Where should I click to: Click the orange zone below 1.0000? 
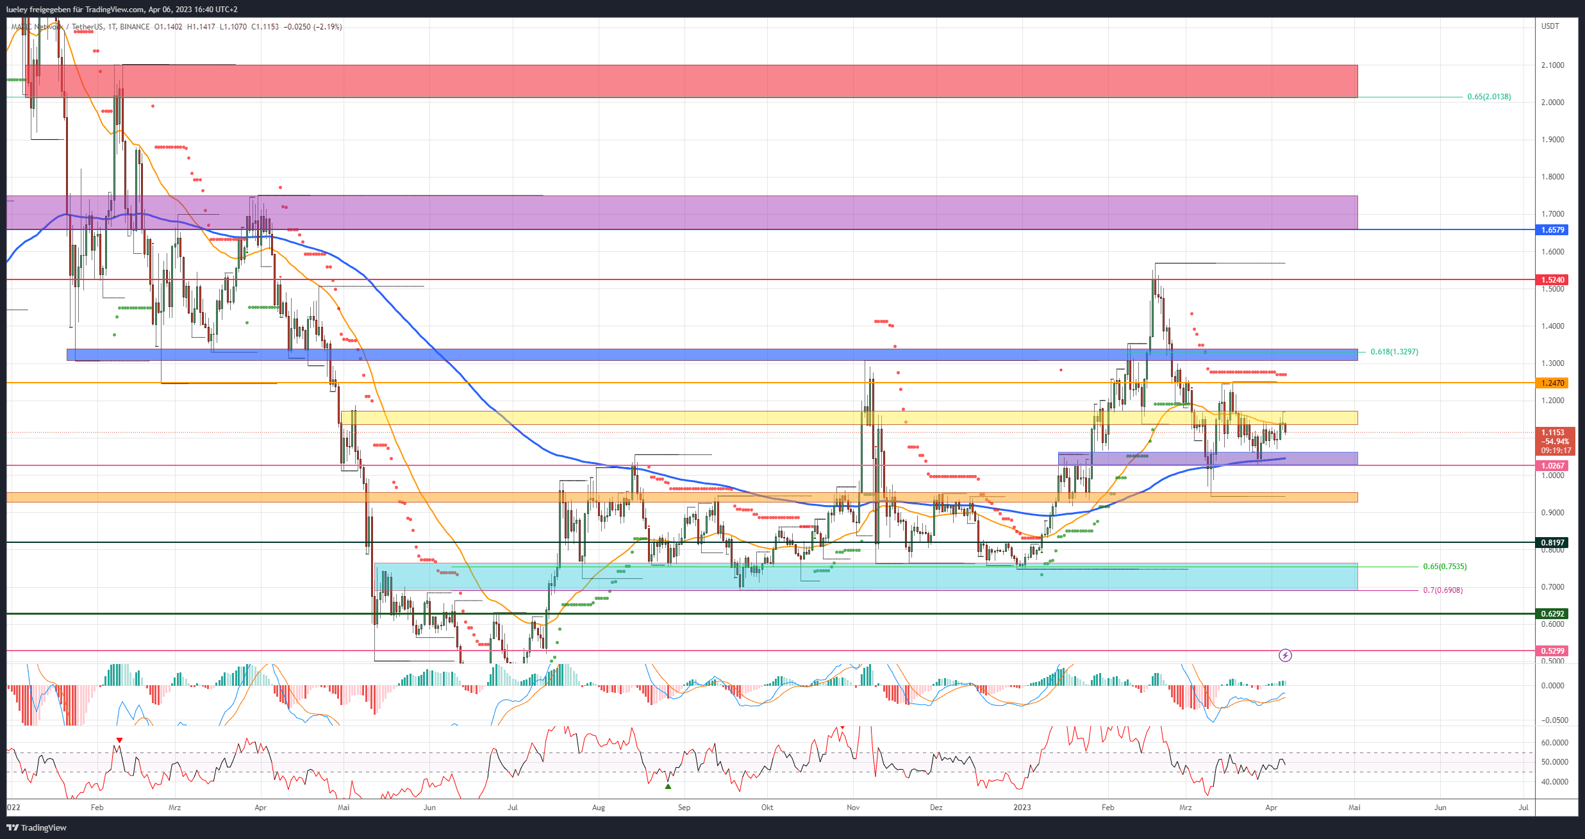point(682,497)
